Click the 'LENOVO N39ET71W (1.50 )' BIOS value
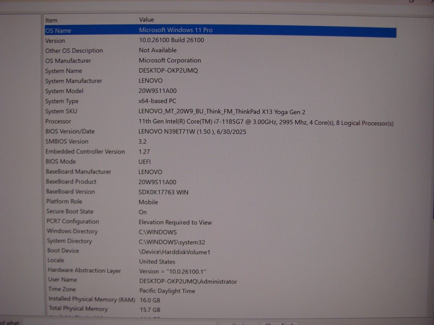 [192, 132]
